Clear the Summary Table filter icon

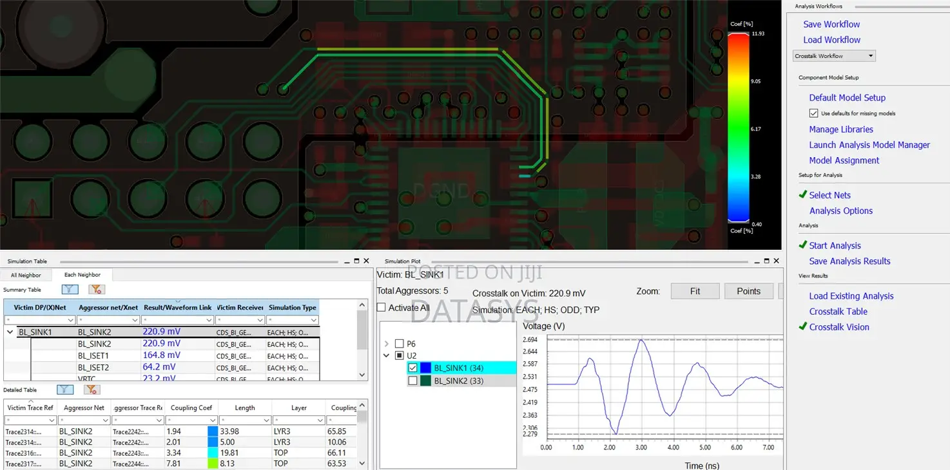(x=96, y=290)
